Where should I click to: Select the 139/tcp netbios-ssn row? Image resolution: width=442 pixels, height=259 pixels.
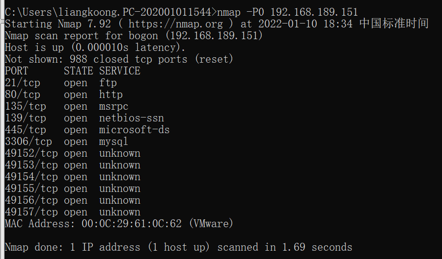[84, 118]
